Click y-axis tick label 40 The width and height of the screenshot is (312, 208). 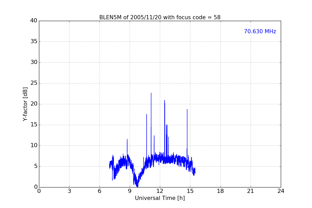tap(34, 21)
